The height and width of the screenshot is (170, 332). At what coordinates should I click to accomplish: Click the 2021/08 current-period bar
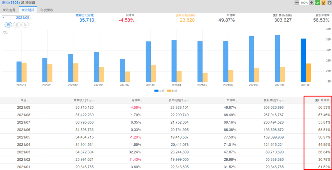(278, 59)
